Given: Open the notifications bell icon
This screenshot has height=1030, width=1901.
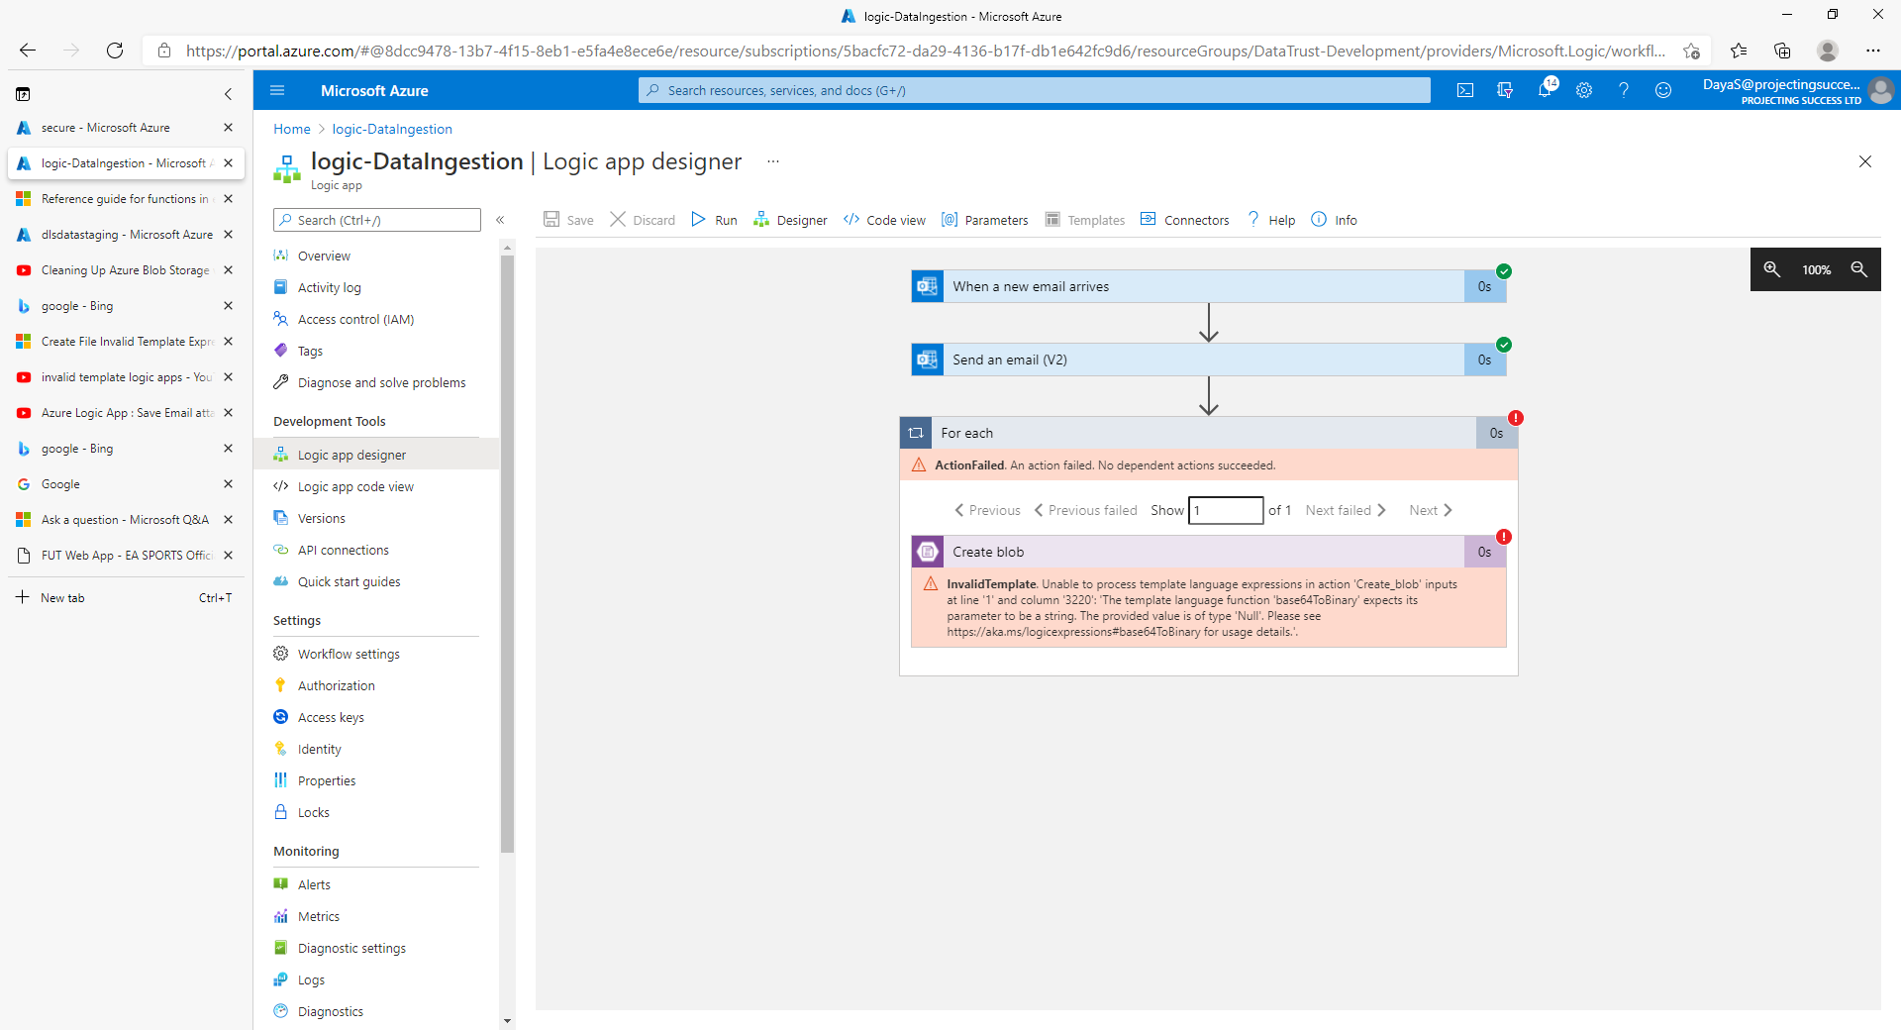Looking at the screenshot, I should click(x=1545, y=90).
